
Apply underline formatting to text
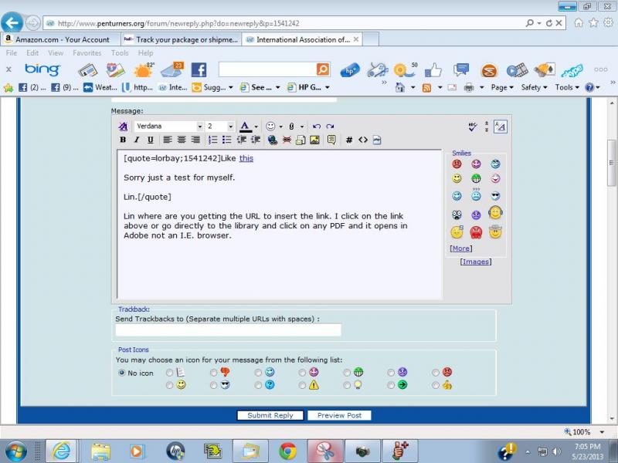click(150, 140)
